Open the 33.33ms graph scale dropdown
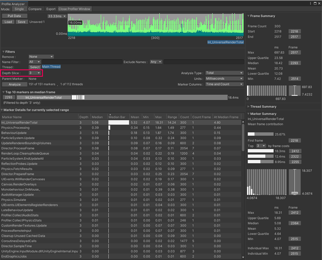The height and width of the screenshot is (260, 322). click(57, 16)
